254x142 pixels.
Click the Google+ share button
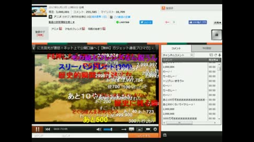point(167,22)
